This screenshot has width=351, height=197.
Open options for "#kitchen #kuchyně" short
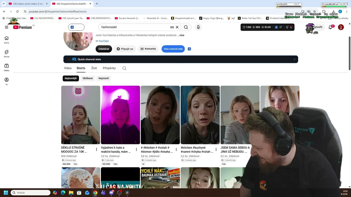pos(216,149)
